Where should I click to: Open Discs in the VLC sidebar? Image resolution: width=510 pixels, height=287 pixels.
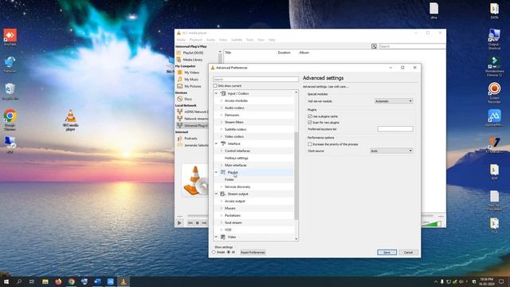pyautogui.click(x=188, y=99)
